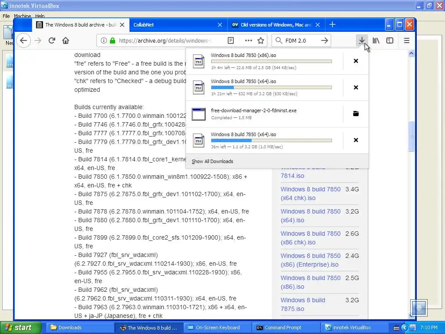Open the 7814.iso download link

[x=292, y=176]
